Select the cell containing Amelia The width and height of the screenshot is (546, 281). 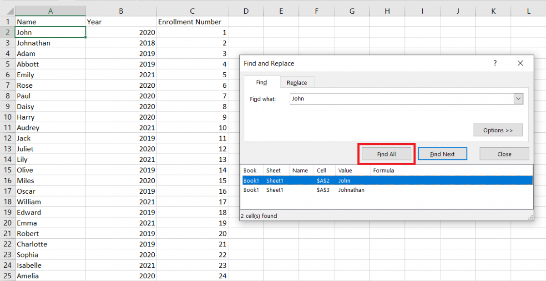tap(51, 276)
